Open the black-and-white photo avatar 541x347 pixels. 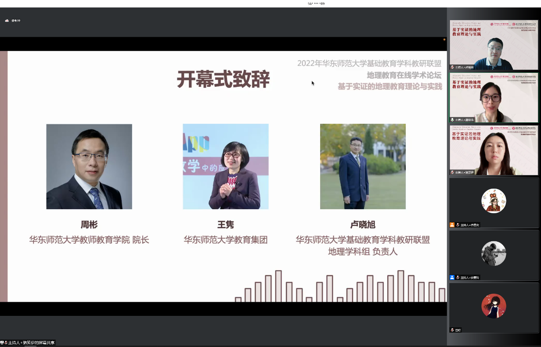point(494,254)
